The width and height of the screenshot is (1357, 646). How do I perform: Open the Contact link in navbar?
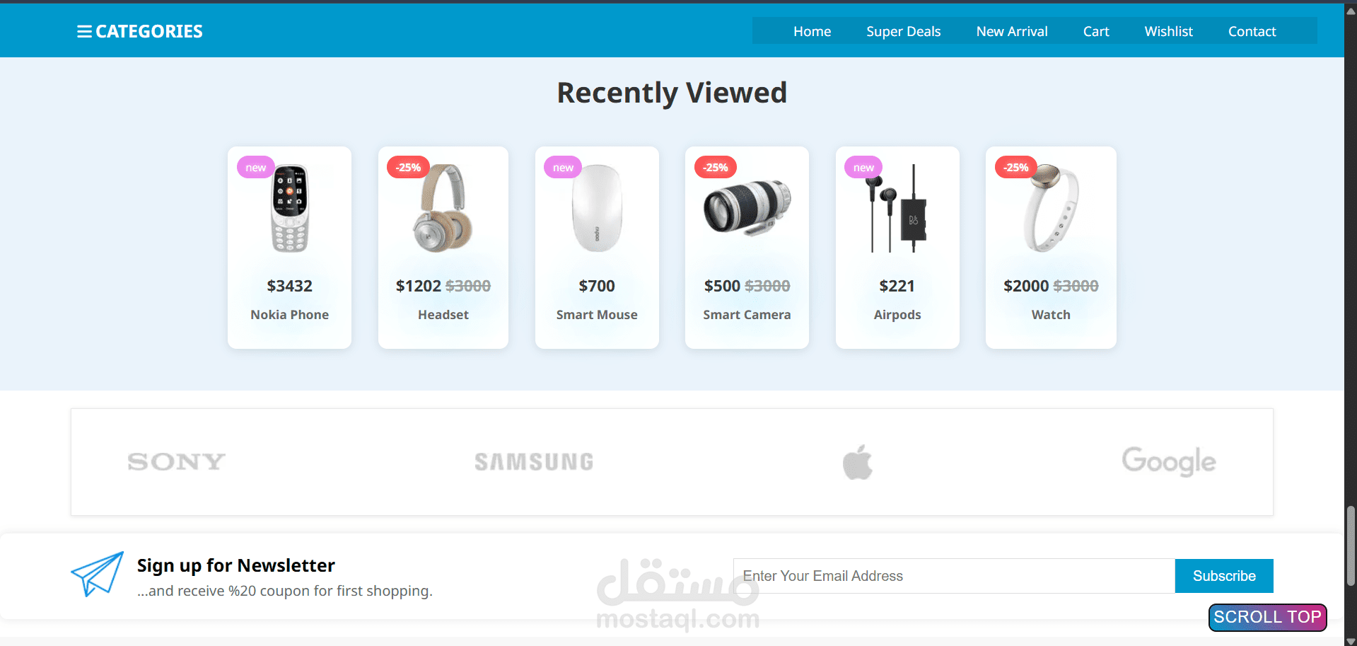click(1252, 31)
